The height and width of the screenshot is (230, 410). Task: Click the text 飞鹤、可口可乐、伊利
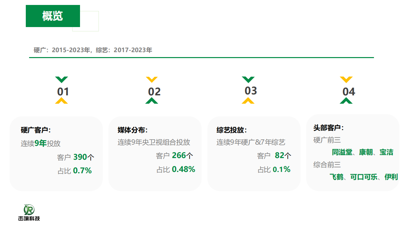[364, 177]
